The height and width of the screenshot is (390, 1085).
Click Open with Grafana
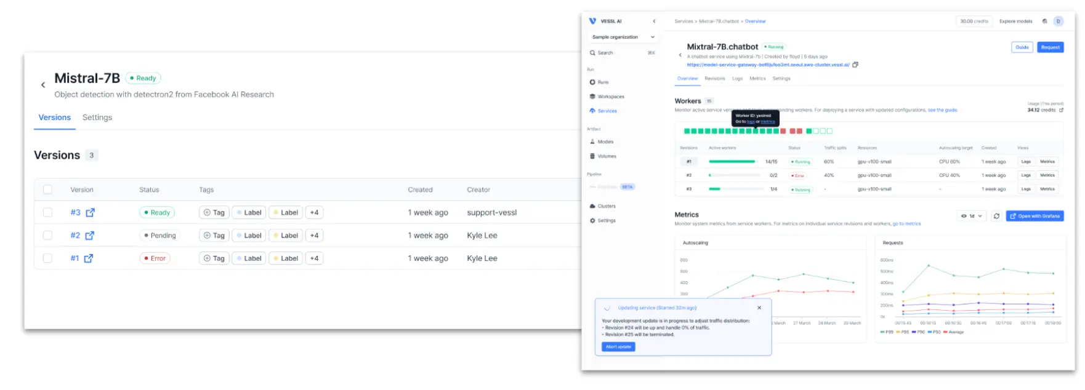pyautogui.click(x=1035, y=216)
